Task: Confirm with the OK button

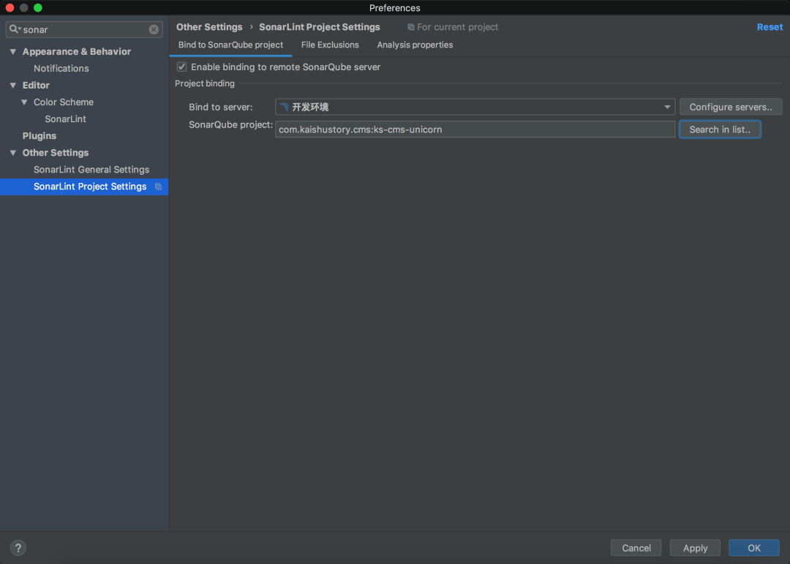Action: (753, 548)
